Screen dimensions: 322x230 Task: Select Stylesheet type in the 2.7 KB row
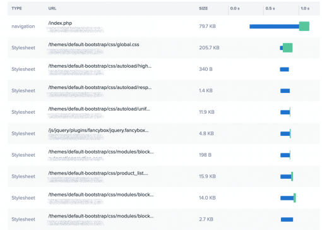point(23,219)
